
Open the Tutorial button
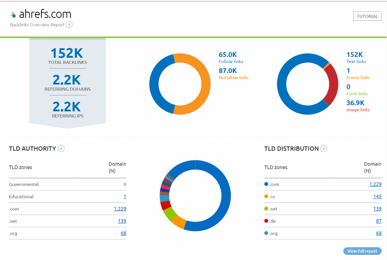(367, 16)
